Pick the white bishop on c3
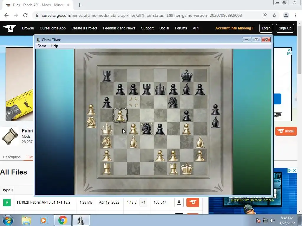 [x=134, y=142]
